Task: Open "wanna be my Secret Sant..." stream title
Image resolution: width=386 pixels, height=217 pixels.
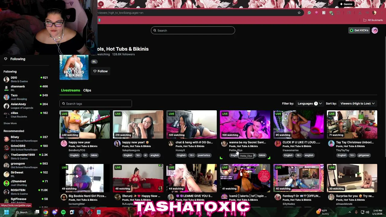Action: (248, 142)
